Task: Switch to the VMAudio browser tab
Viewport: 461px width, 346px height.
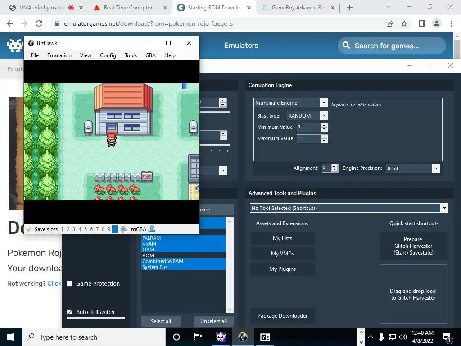Action: point(41,8)
